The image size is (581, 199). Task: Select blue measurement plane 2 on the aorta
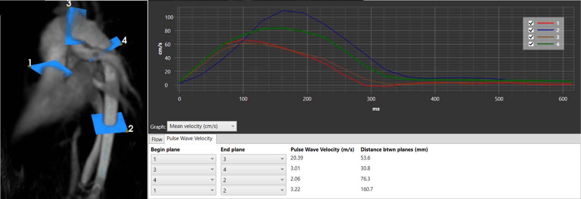[x=109, y=123]
